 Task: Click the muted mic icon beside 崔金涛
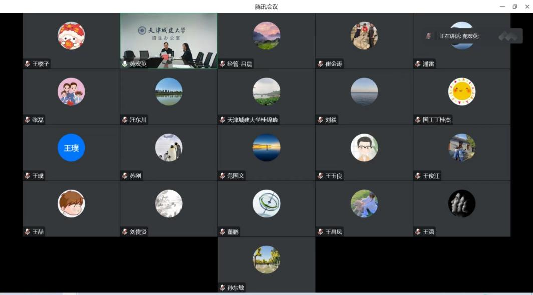click(320, 64)
